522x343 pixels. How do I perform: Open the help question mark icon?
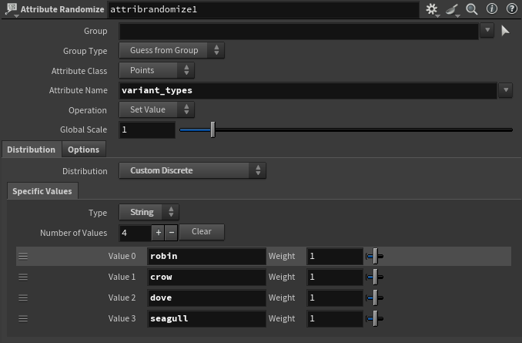[x=510, y=9]
